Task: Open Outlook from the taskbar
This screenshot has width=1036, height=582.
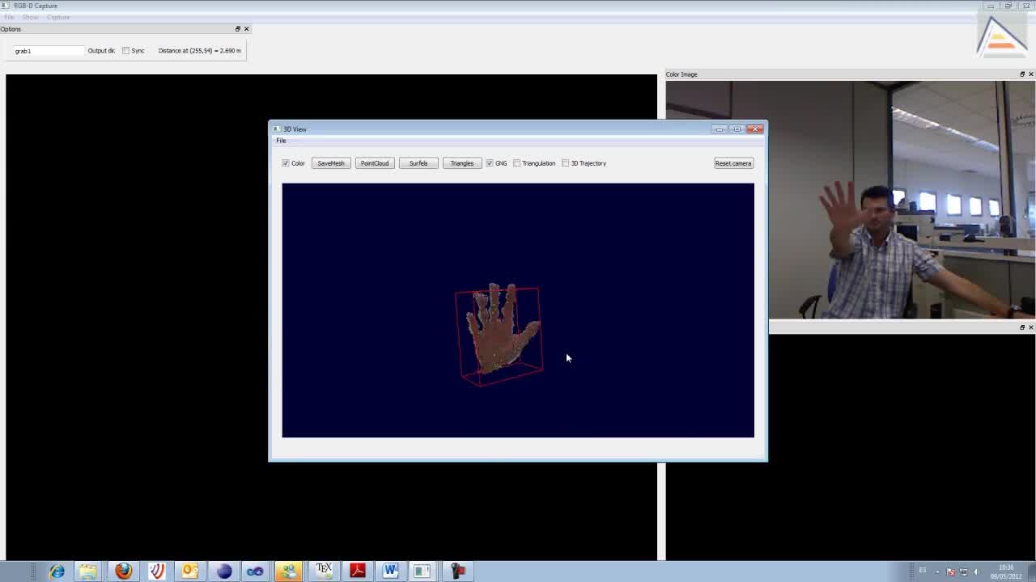Action: [x=189, y=571]
